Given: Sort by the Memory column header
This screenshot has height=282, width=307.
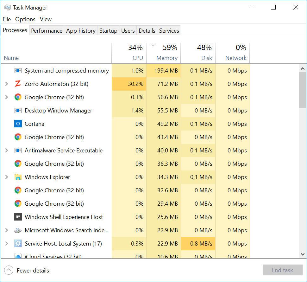Looking at the screenshot, I should click(x=164, y=53).
